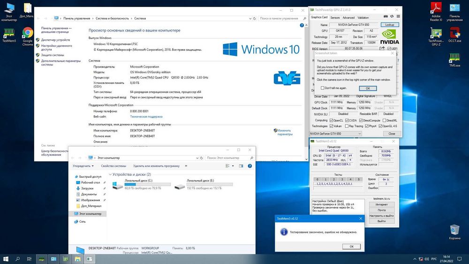Click the File Explorer taskbar icon
Screen dimensions: 469x264
pos(77,259)
